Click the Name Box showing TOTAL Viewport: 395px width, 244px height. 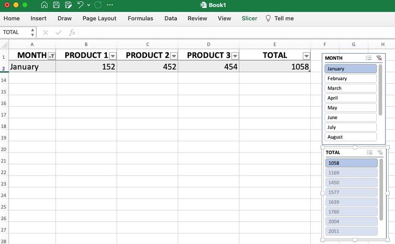click(x=14, y=33)
